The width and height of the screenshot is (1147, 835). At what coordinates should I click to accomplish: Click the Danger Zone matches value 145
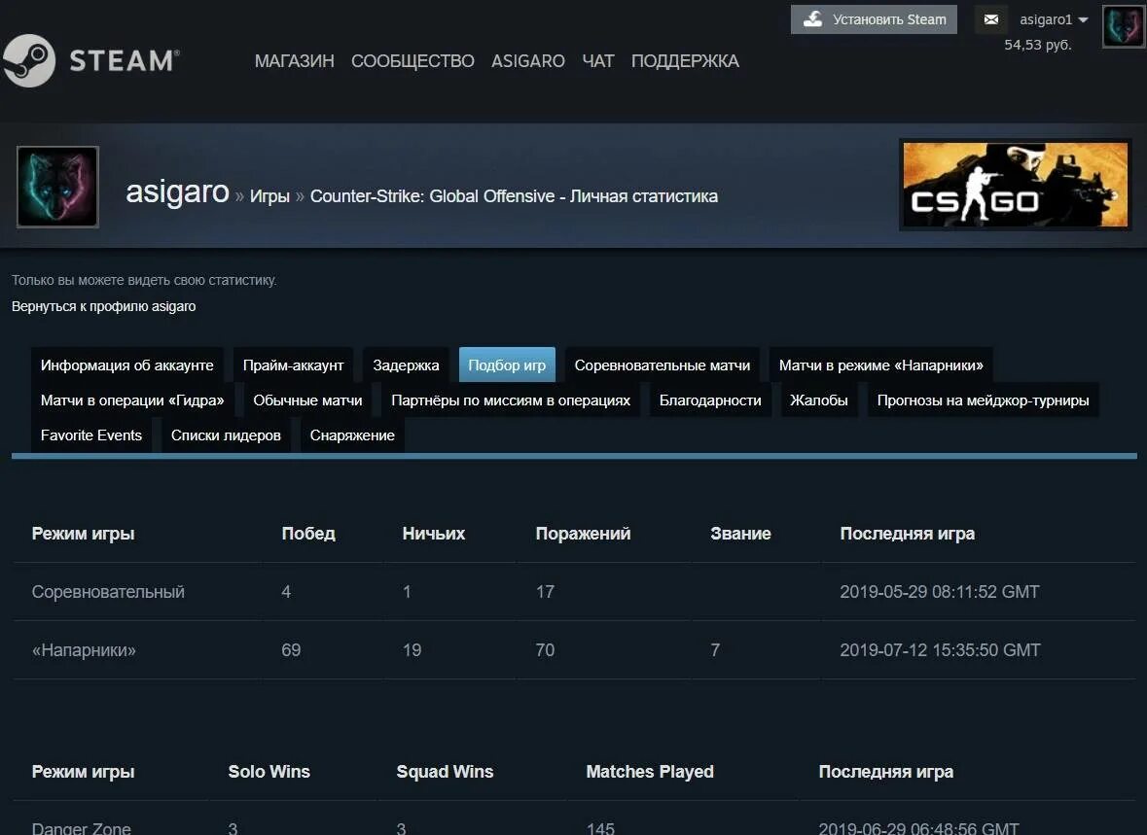click(x=600, y=827)
